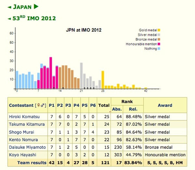
Task: Click the Rank group header
Action: click(x=127, y=101)
